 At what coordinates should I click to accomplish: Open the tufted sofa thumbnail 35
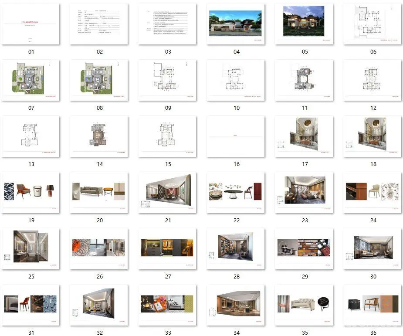point(305,305)
